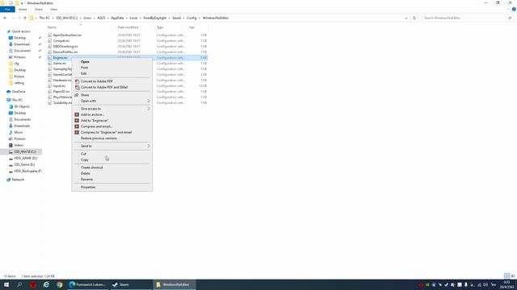
Task: Click the Engine.ini file icon
Action: click(x=50, y=57)
